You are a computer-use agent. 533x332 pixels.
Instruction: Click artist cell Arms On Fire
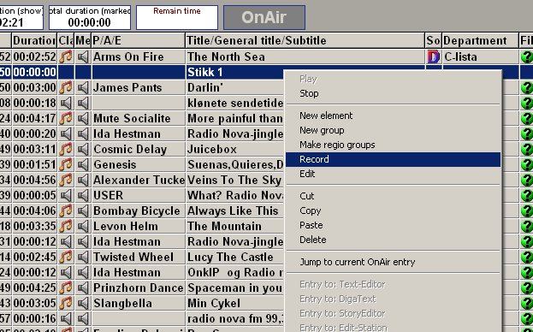coord(139,56)
